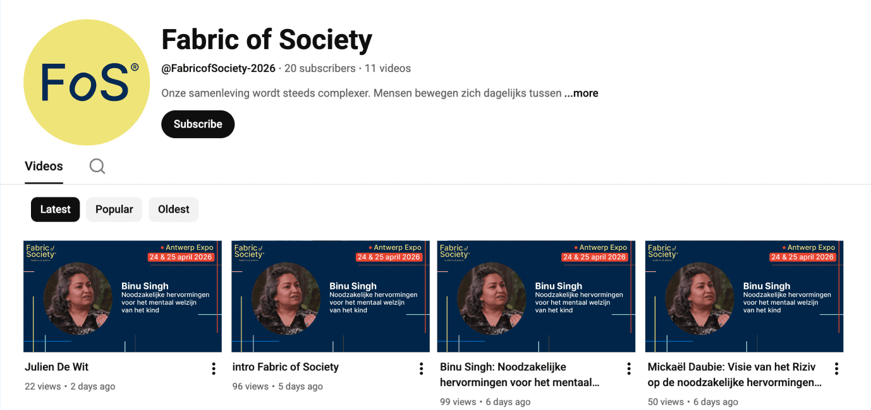Play the intro Fabric of Society thumbnail
Viewport: 871px width, 410px height.
331,296
